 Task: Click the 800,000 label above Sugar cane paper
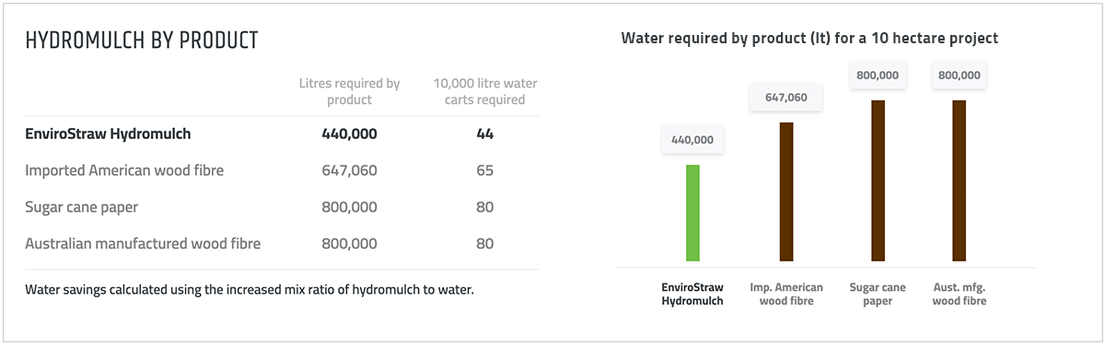(x=878, y=75)
